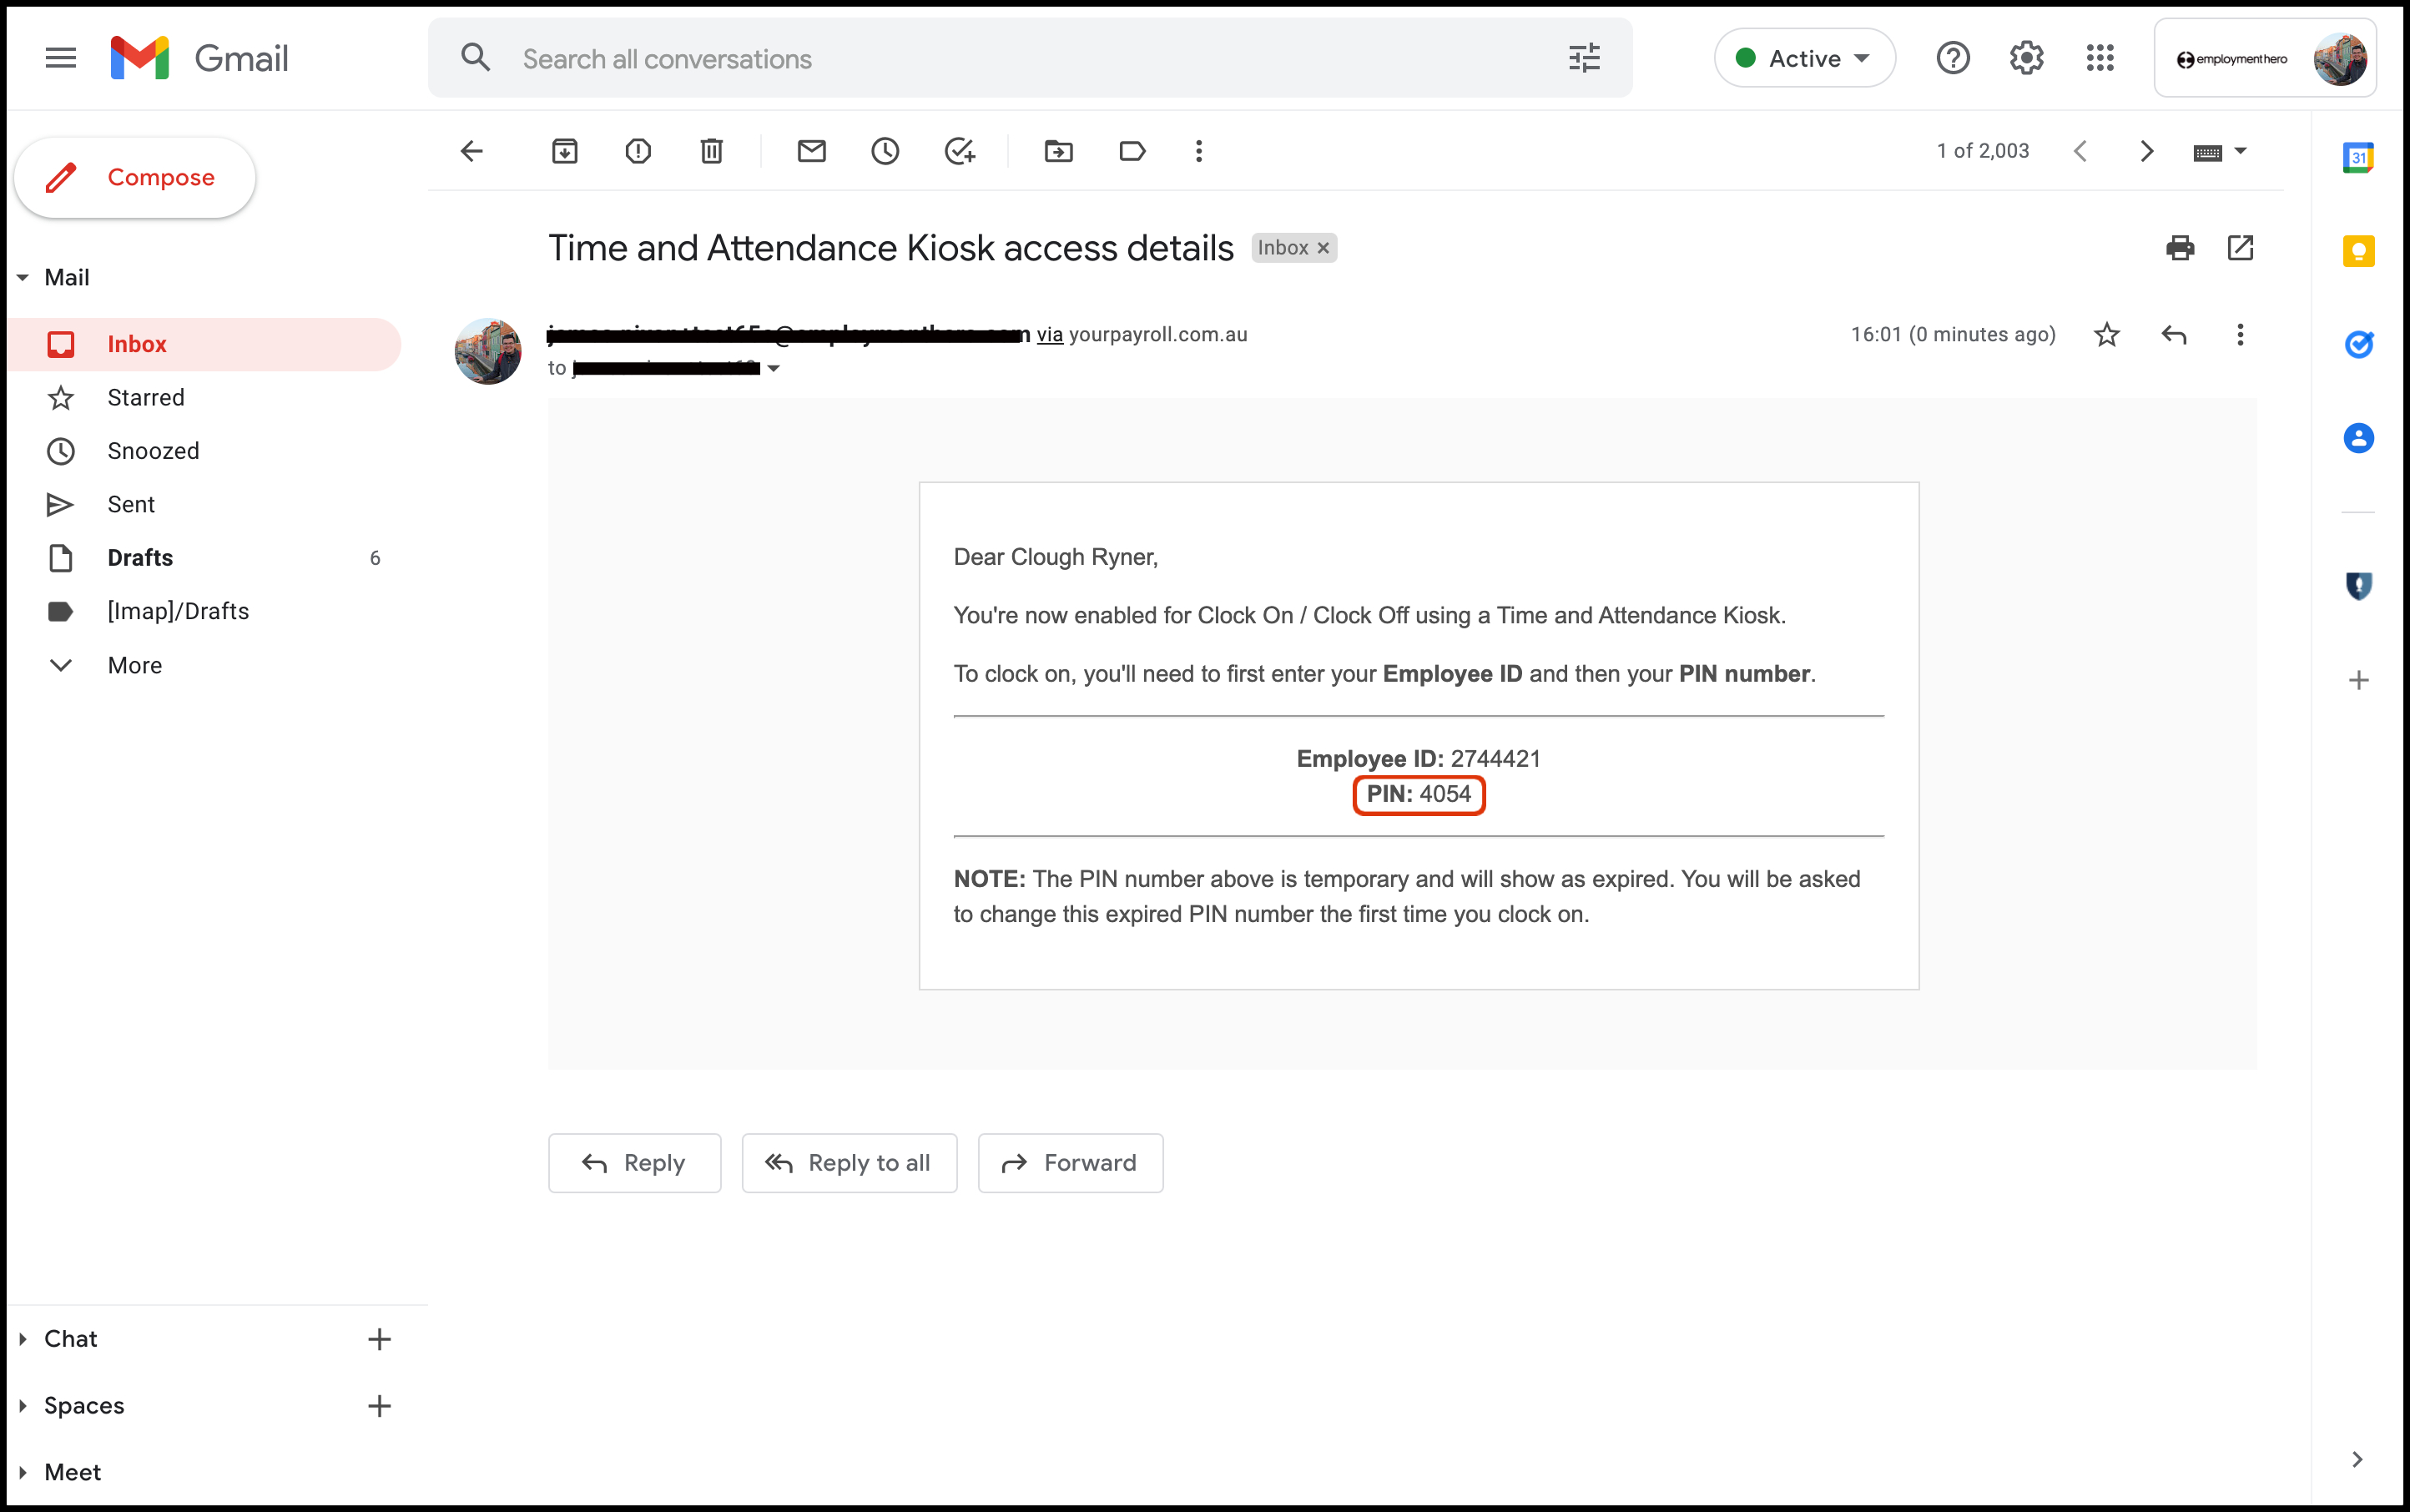
Task: Print the conversation using the printer icon
Action: tap(2180, 248)
